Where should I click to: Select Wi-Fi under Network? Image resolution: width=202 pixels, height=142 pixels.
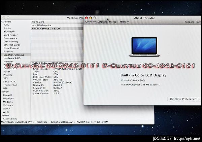coord(6,112)
